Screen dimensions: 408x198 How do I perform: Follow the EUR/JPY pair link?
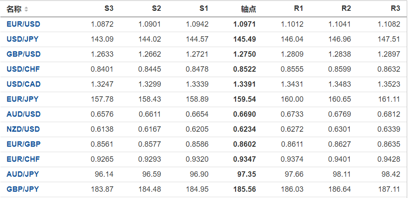(23, 99)
